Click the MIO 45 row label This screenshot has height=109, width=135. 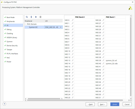coord(98,79)
